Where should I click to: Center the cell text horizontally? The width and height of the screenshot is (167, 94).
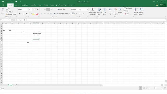pyautogui.click(x=45, y=13)
